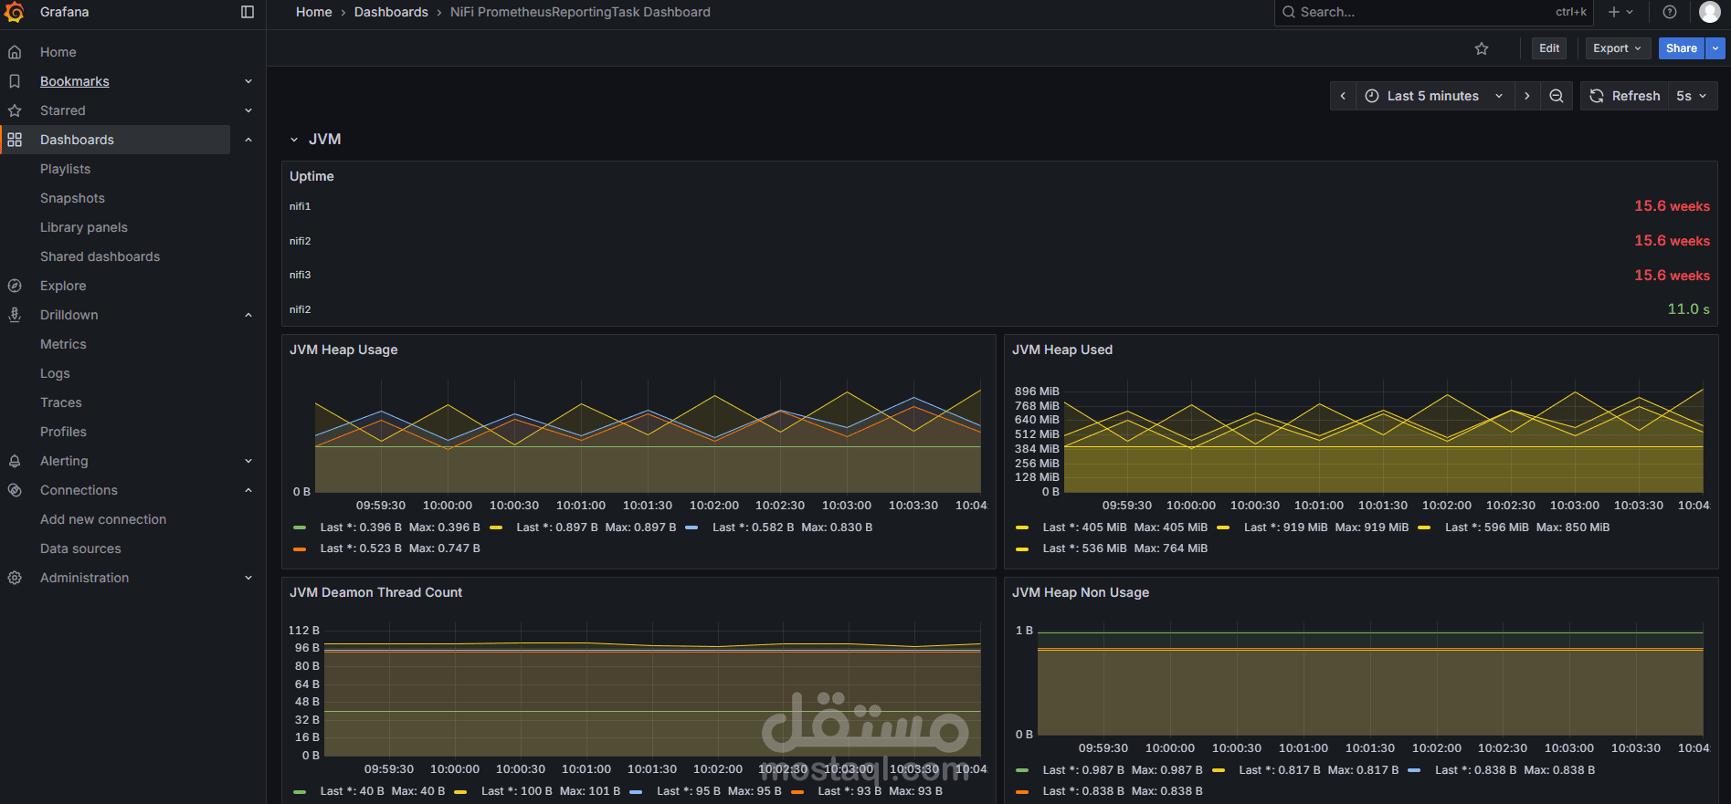Collapse the Drilldown section chevron

248,315
